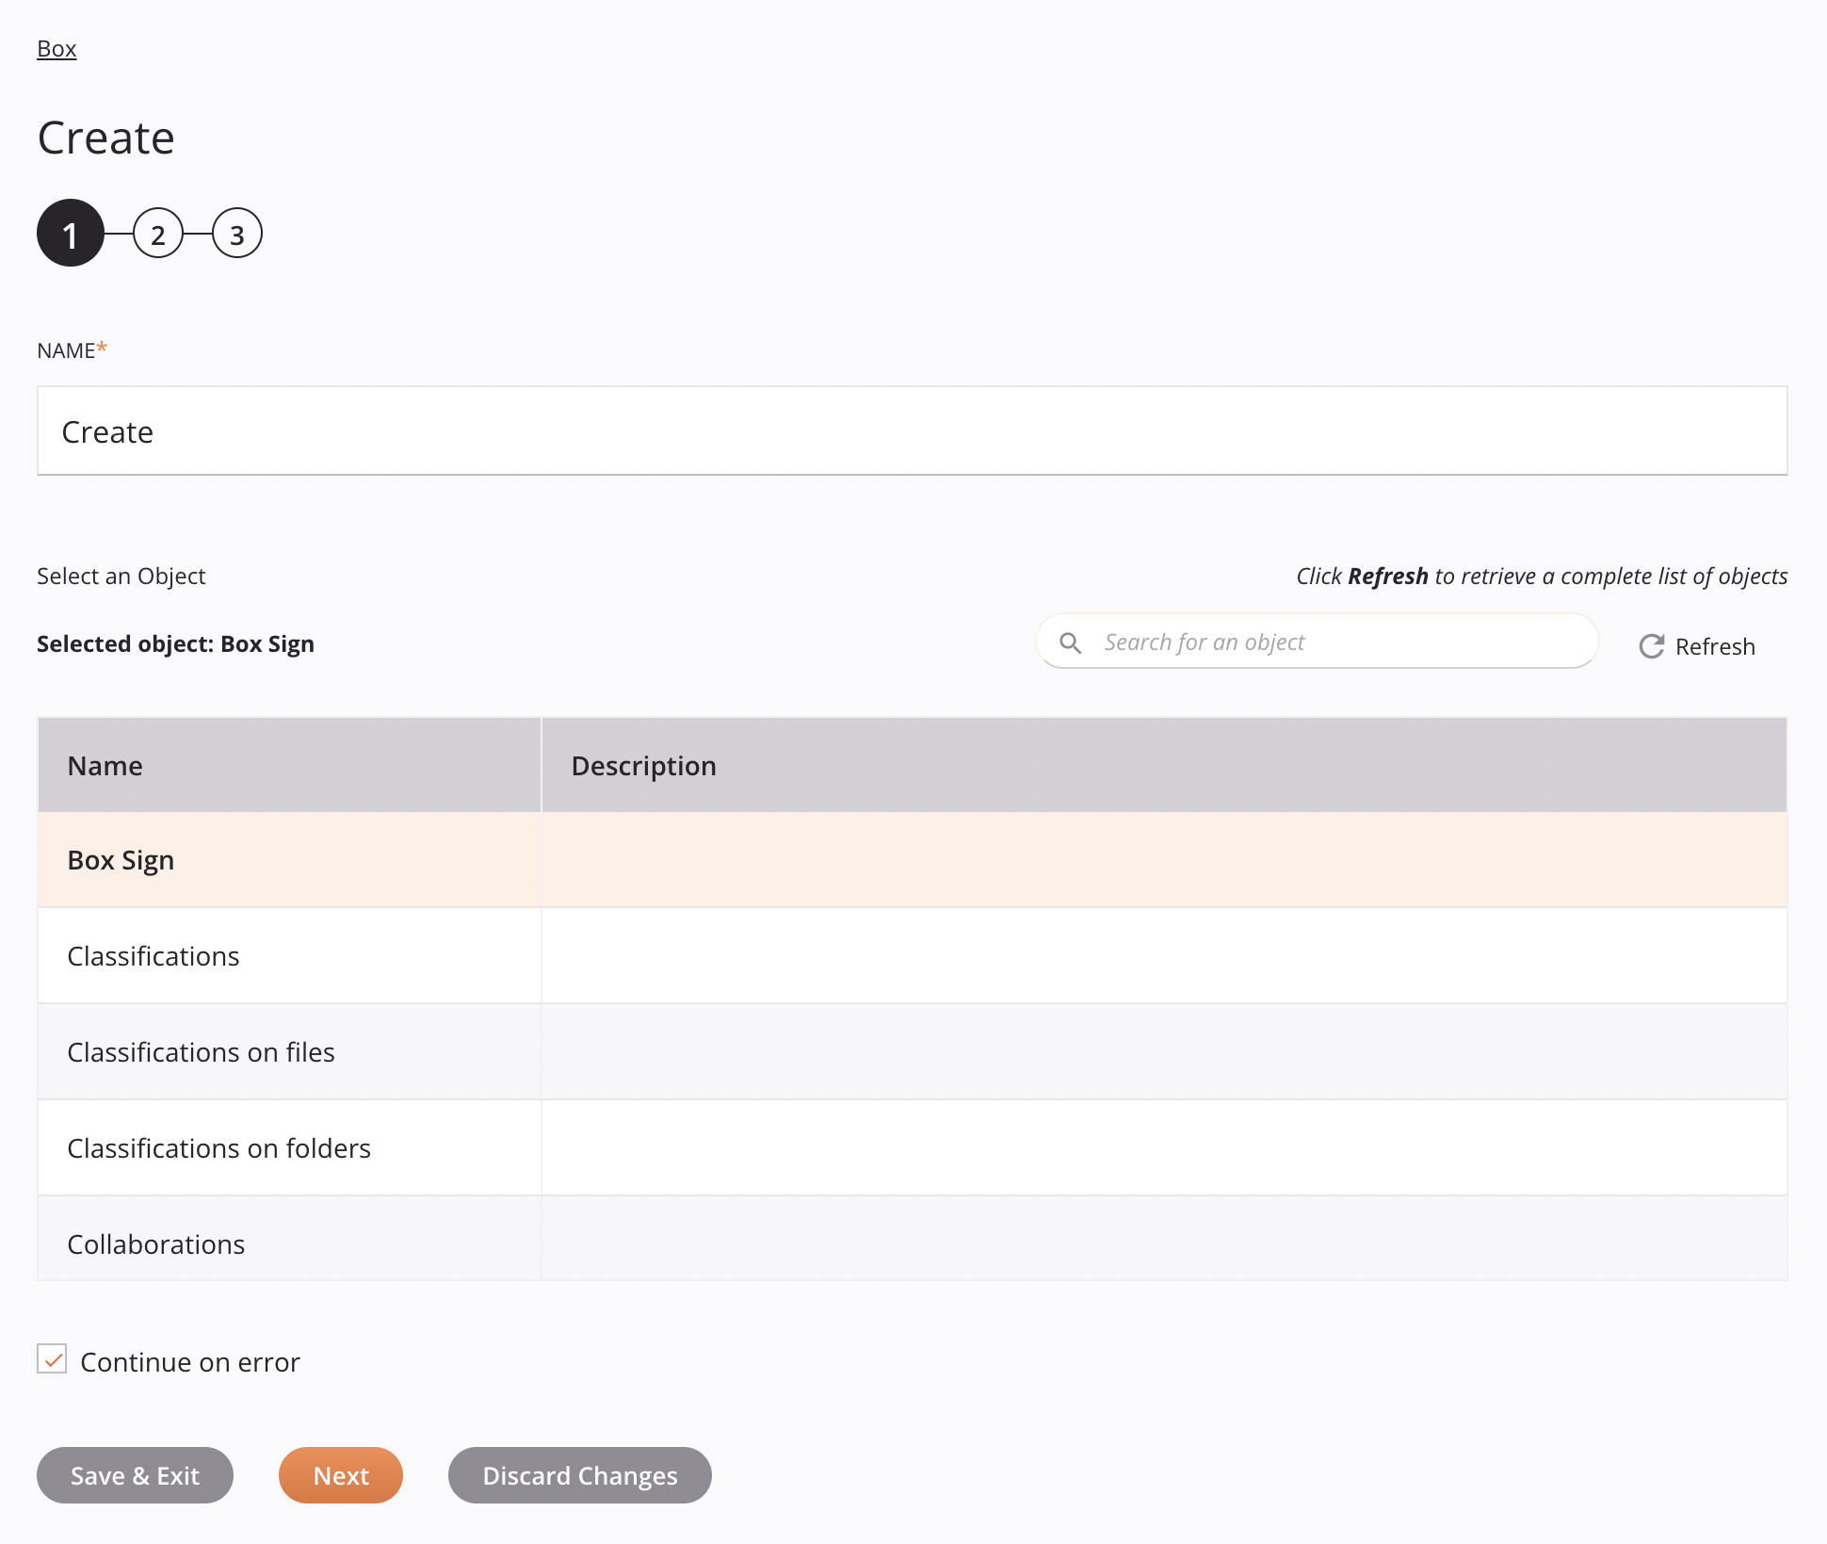Click the search magnifier icon
Screen dimensions: 1827x1544
[1071, 642]
